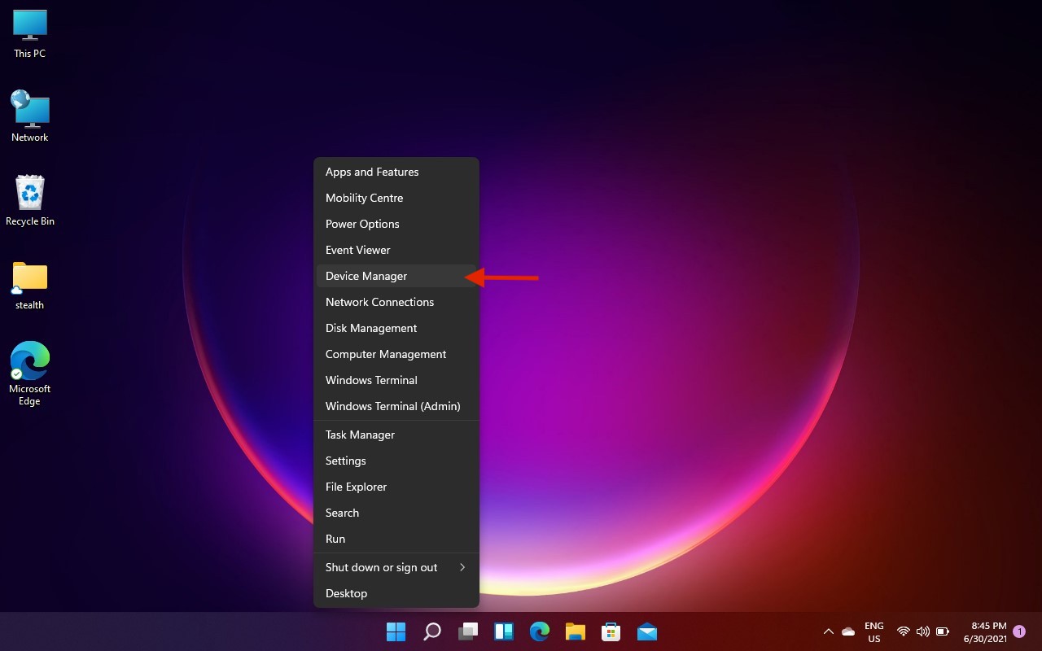Open the Widgets panel icon
Viewport: 1042px width, 651px height.
tap(504, 631)
